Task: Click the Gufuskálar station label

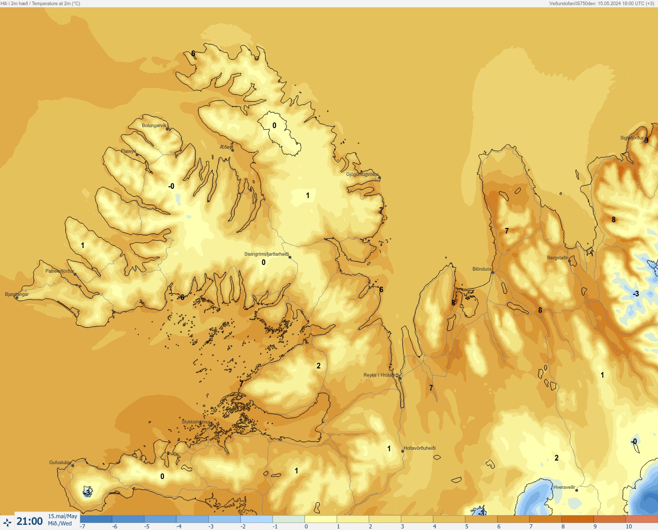Action: tap(60, 463)
